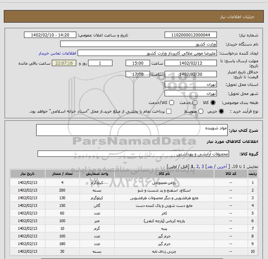This screenshot has height=259, width=268.
Task: Click the تعداد / مقدار column header
Action: [62, 173]
